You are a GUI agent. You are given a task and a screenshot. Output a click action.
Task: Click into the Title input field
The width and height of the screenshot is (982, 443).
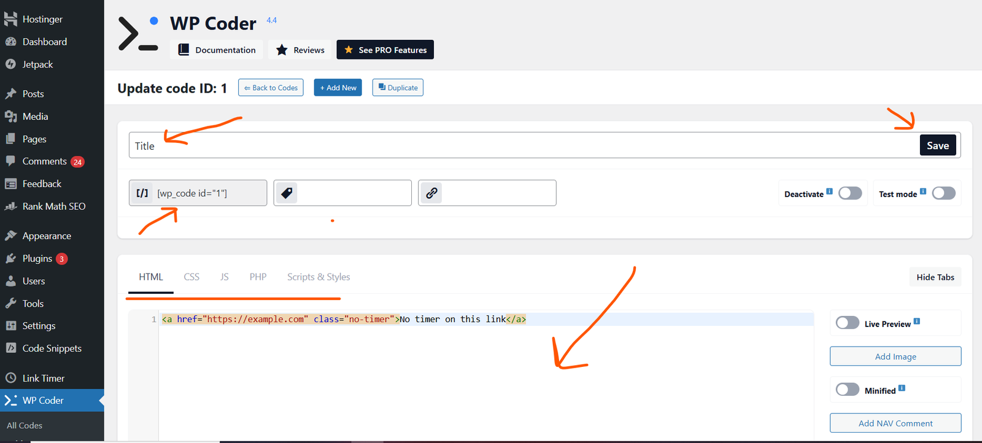click(522, 145)
